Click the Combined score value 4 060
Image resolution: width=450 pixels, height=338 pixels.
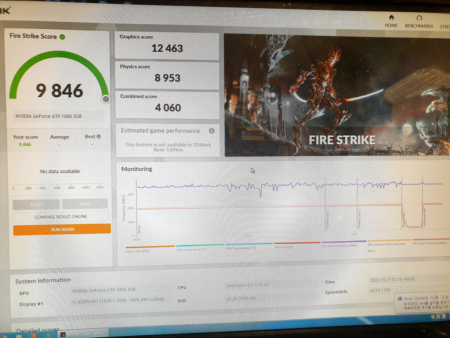(168, 108)
